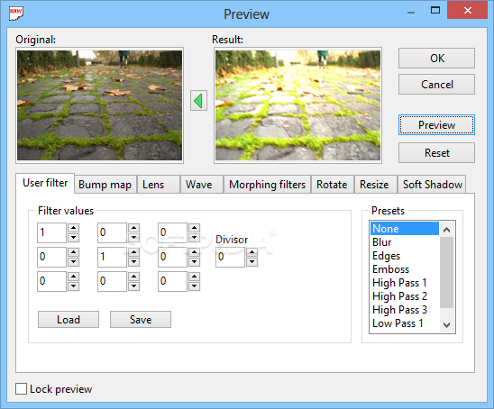This screenshot has height=409, width=494.
Task: Click the center filter value field
Action: 112,257
